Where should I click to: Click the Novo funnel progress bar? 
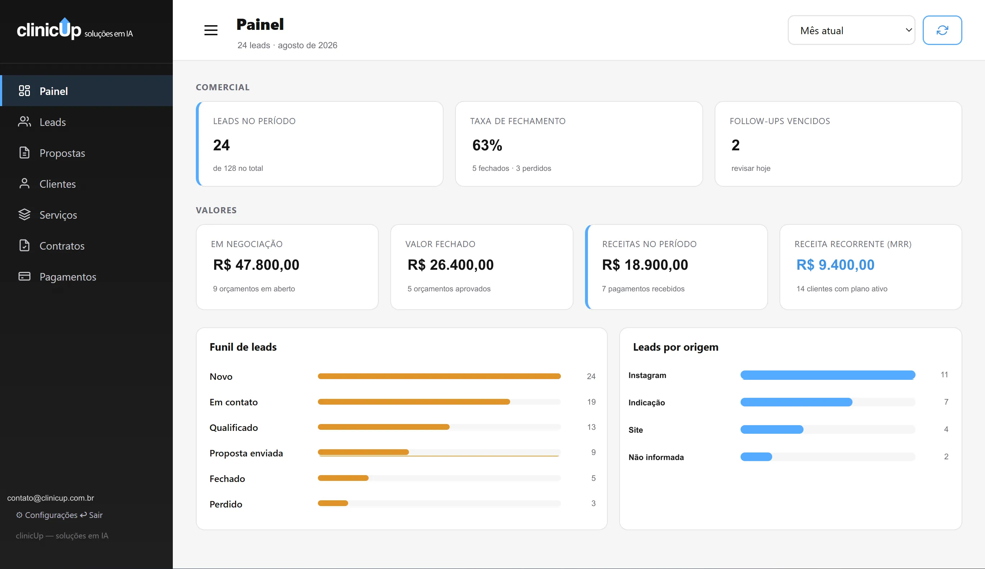[x=439, y=376]
